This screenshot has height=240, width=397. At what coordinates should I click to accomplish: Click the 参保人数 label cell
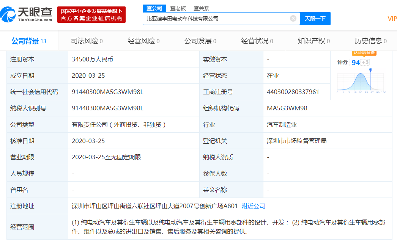(231, 174)
